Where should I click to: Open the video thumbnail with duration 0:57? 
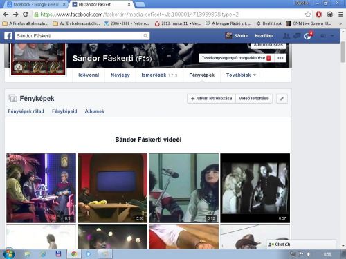pos(255,188)
